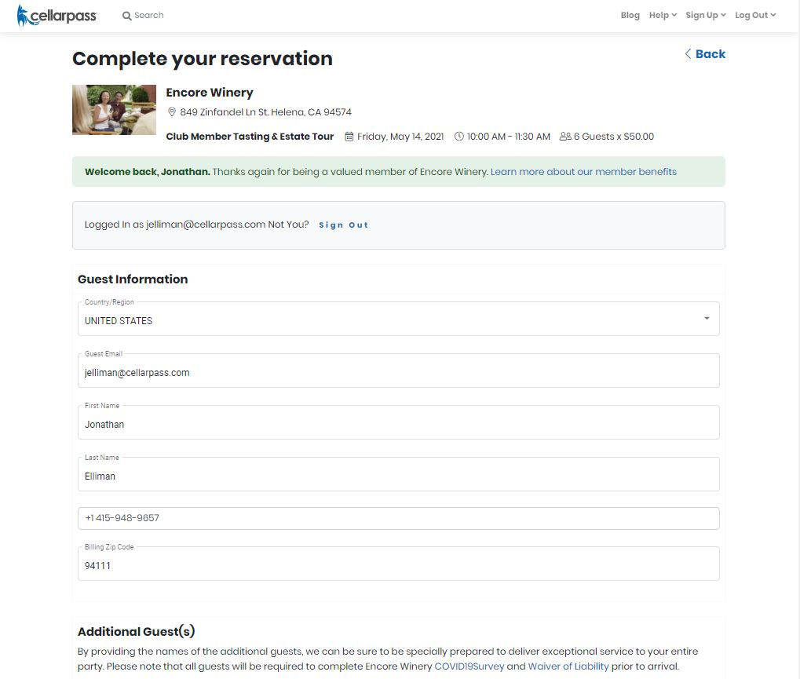Open the Waiver of Liability link
Viewport: 800px width, 679px height.
(x=568, y=666)
